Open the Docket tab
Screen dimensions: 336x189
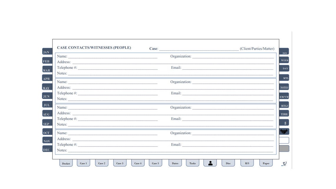[x=66, y=162]
